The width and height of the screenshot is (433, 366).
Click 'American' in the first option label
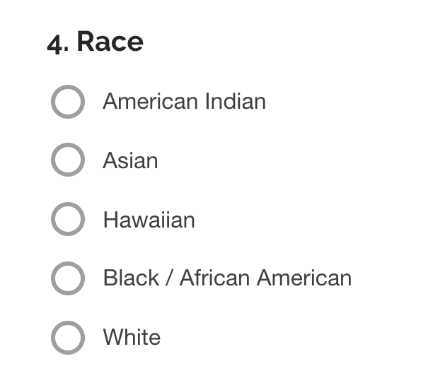[x=150, y=102]
